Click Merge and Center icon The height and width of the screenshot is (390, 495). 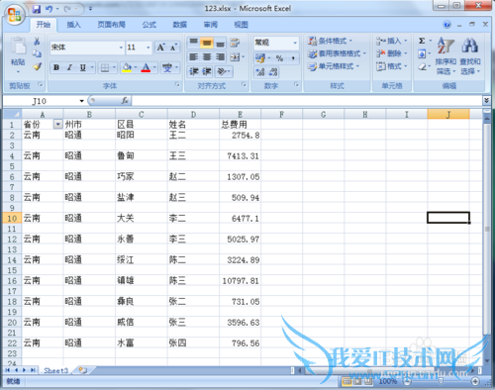pyautogui.click(x=235, y=57)
